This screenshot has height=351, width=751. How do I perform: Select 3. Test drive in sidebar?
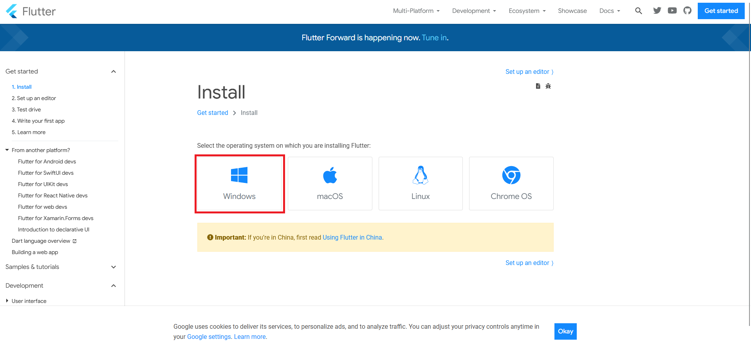tap(26, 109)
